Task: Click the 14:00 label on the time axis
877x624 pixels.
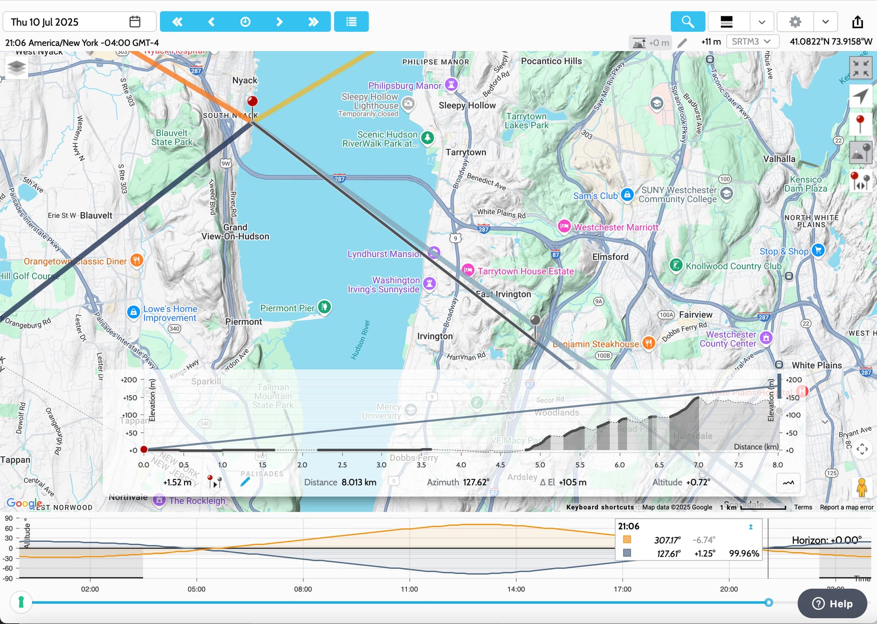Action: 516,589
